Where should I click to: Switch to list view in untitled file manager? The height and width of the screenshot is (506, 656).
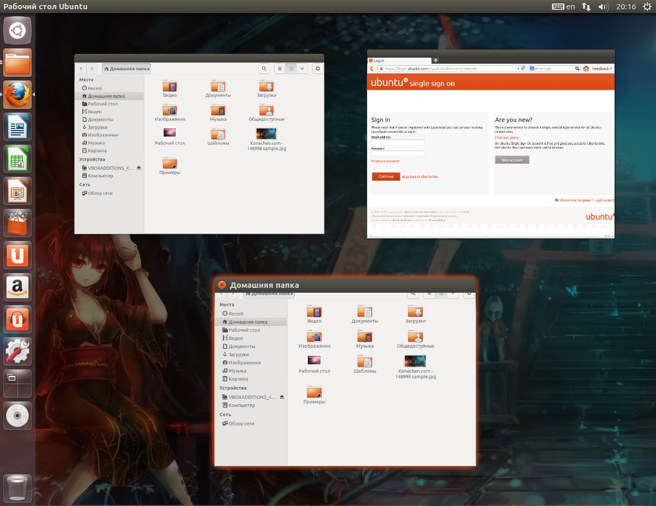tap(280, 69)
